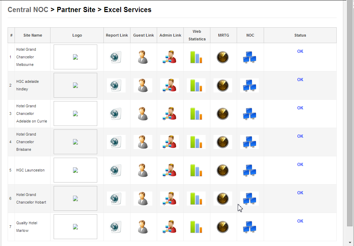Viewport: 354px width, 246px height.
Task: Open Guest Link for HGC adelaide hindley
Action: pos(143,86)
